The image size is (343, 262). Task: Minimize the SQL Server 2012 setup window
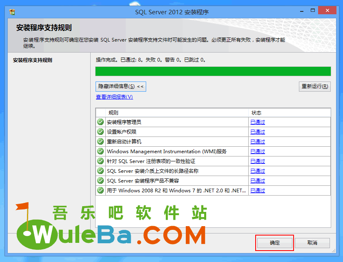tap(302, 11)
